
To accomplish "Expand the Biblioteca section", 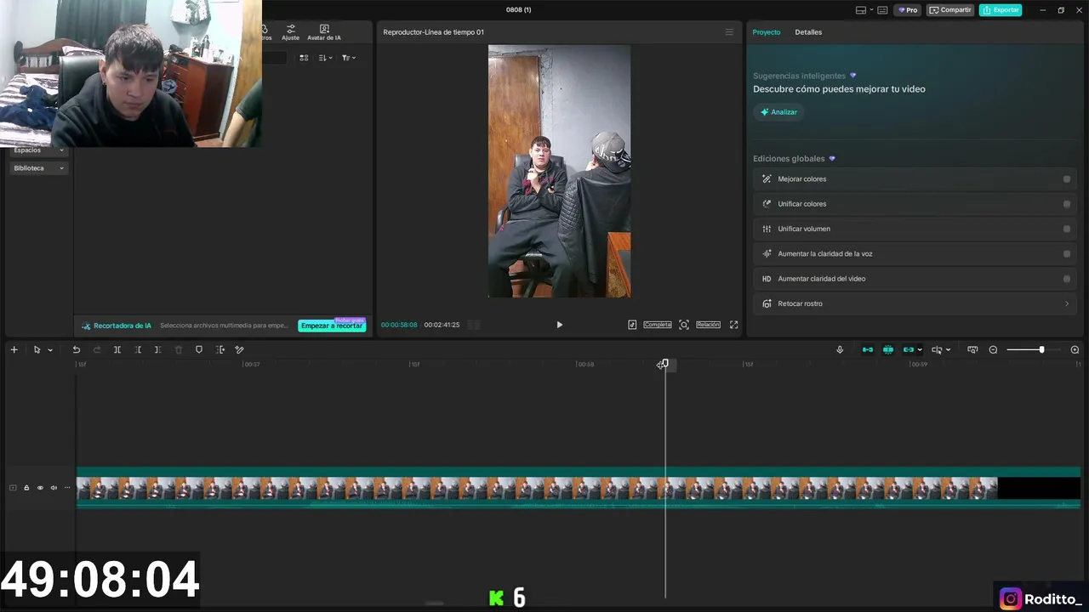I will [38, 168].
